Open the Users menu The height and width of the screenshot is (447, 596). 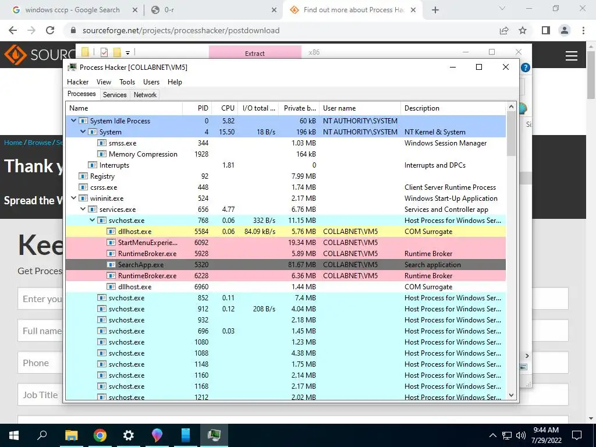151,81
